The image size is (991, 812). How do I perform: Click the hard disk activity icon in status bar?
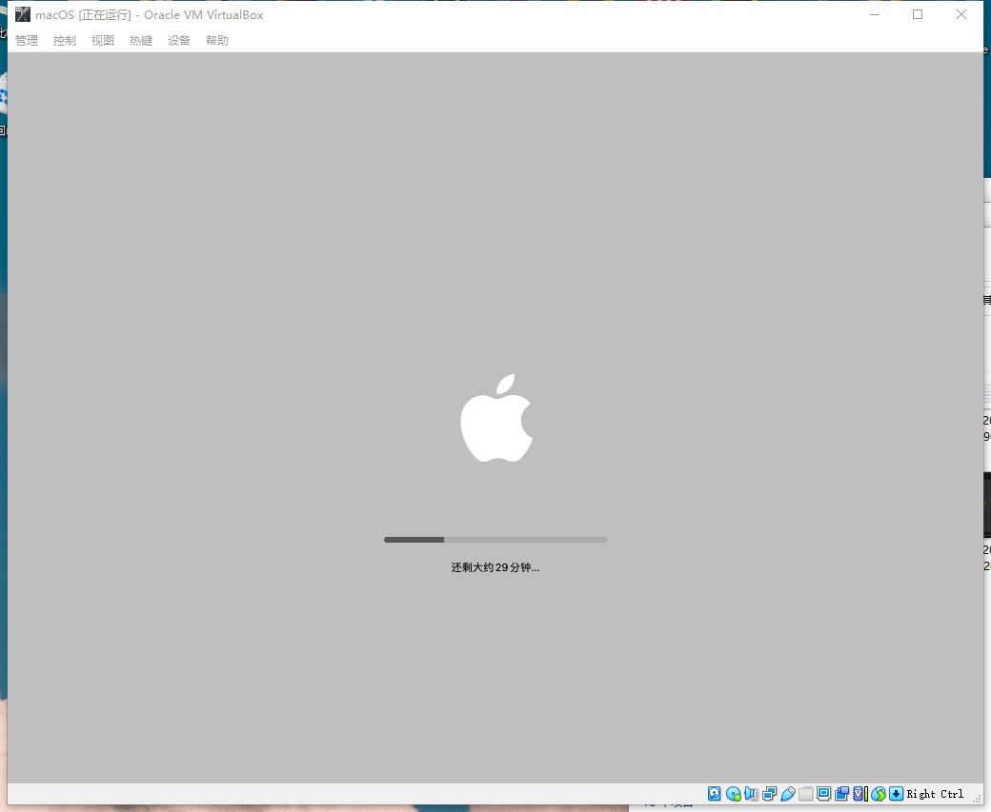[713, 793]
